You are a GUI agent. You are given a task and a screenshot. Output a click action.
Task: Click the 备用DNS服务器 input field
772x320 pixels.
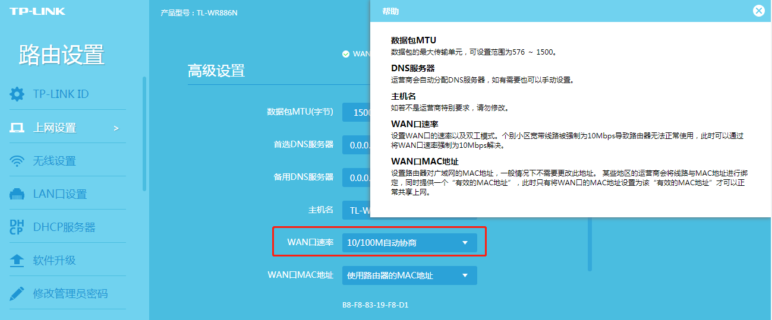(356, 177)
